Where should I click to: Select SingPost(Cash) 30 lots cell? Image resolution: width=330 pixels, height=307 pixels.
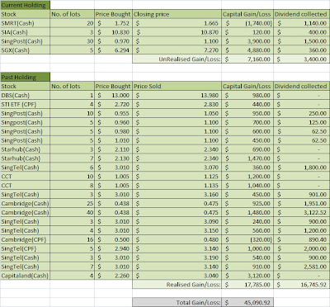73,41
